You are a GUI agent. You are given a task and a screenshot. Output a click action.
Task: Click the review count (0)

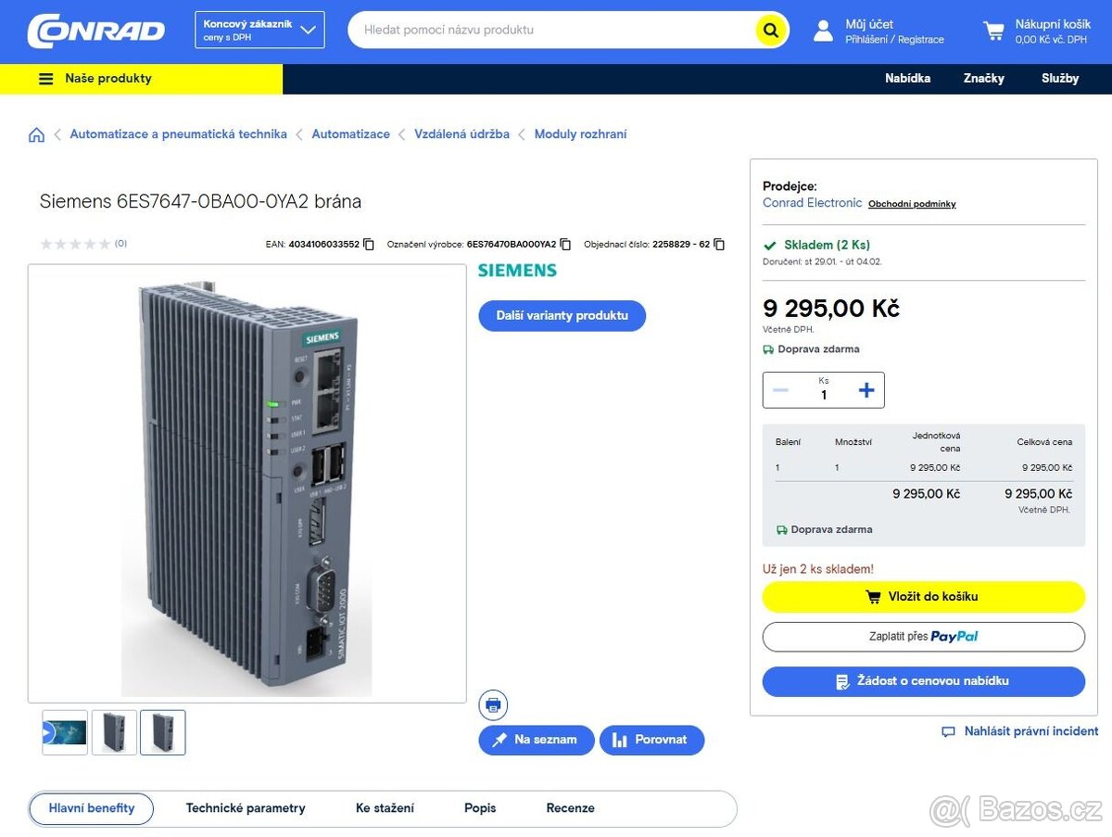coord(120,244)
